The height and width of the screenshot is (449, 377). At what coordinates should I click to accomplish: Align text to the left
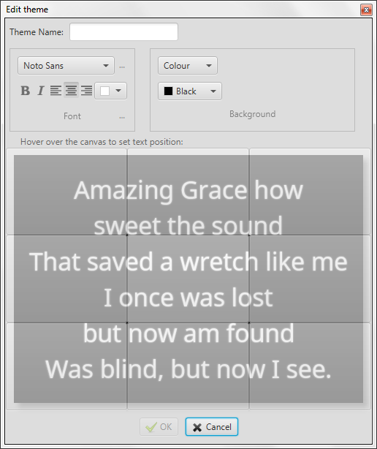click(56, 91)
